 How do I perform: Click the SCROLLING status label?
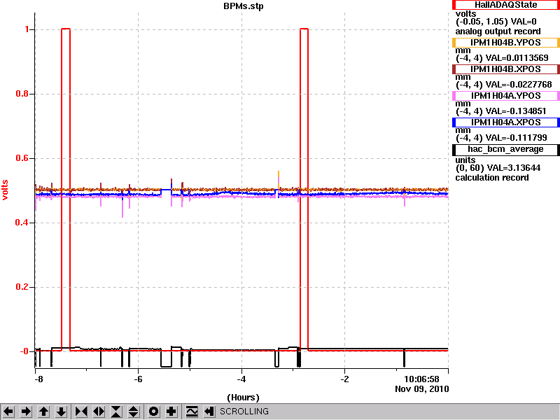pyautogui.click(x=244, y=412)
